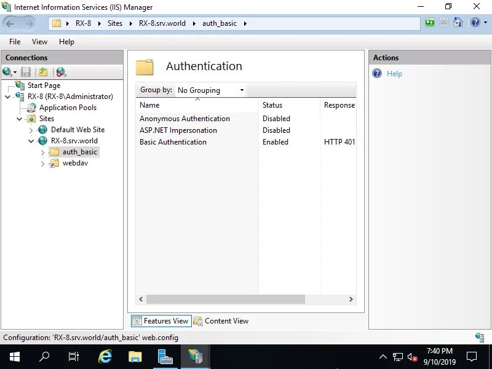Viewport: 492px width, 369px height.
Task: Launch Internet Explorer from the taskbar
Action: (x=105, y=357)
